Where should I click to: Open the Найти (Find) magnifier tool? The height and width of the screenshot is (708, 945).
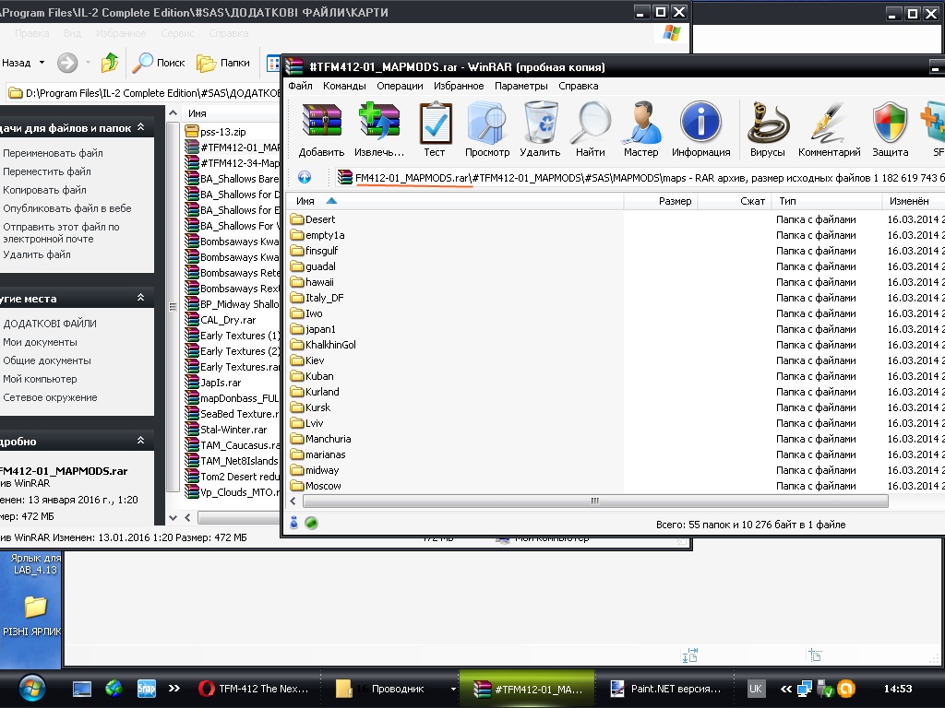point(590,129)
